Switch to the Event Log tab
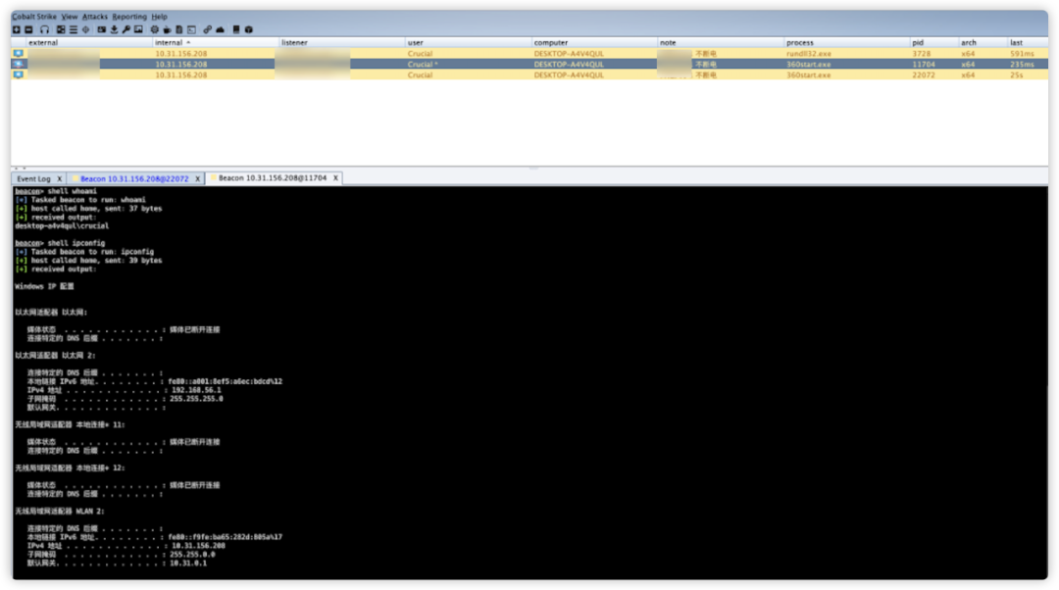1059x590 pixels. (33, 179)
